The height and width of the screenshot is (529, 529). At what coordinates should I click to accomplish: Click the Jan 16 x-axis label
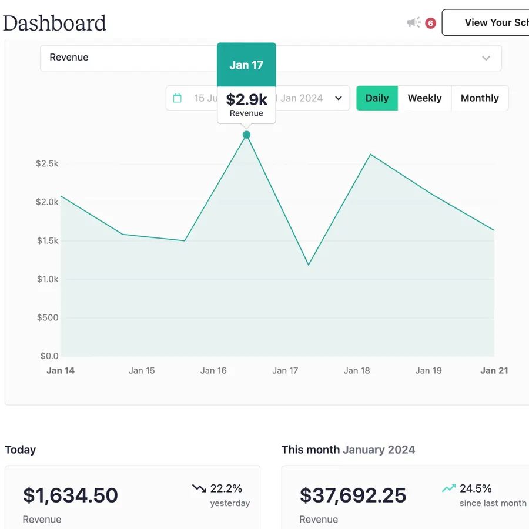tap(213, 370)
